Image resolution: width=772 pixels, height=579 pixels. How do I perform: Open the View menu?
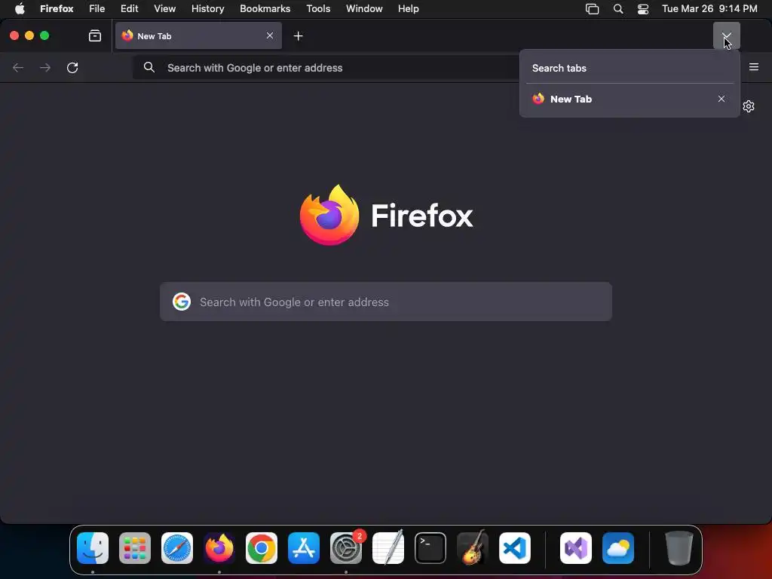(165, 9)
